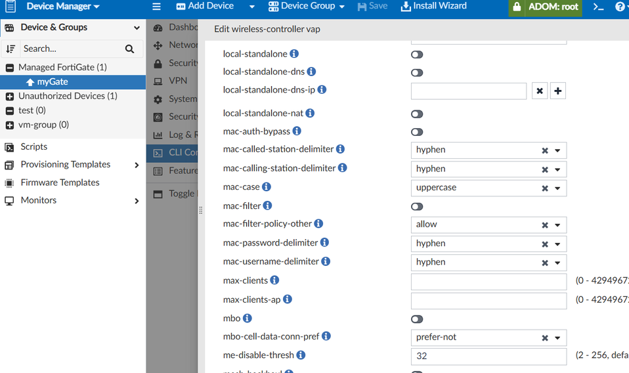Toggle the mac-auth-bypass switch
629x373 pixels.
(x=417, y=132)
